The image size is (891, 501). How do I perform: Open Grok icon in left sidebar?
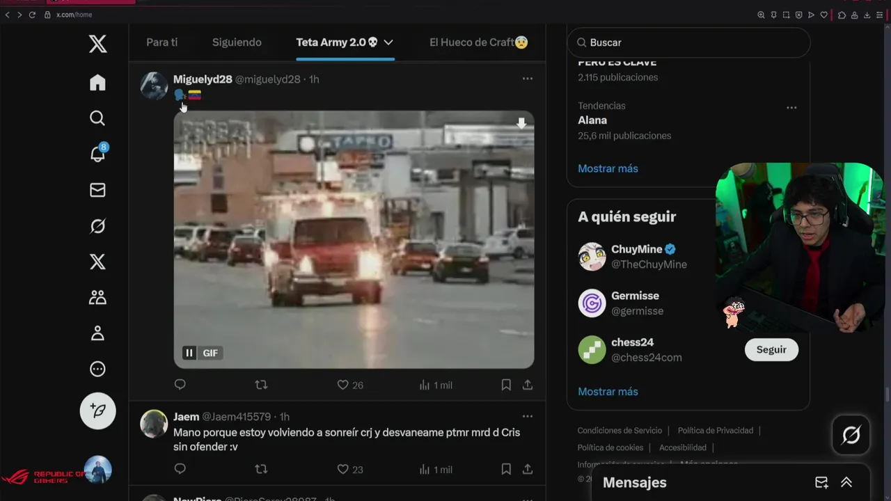point(97,226)
